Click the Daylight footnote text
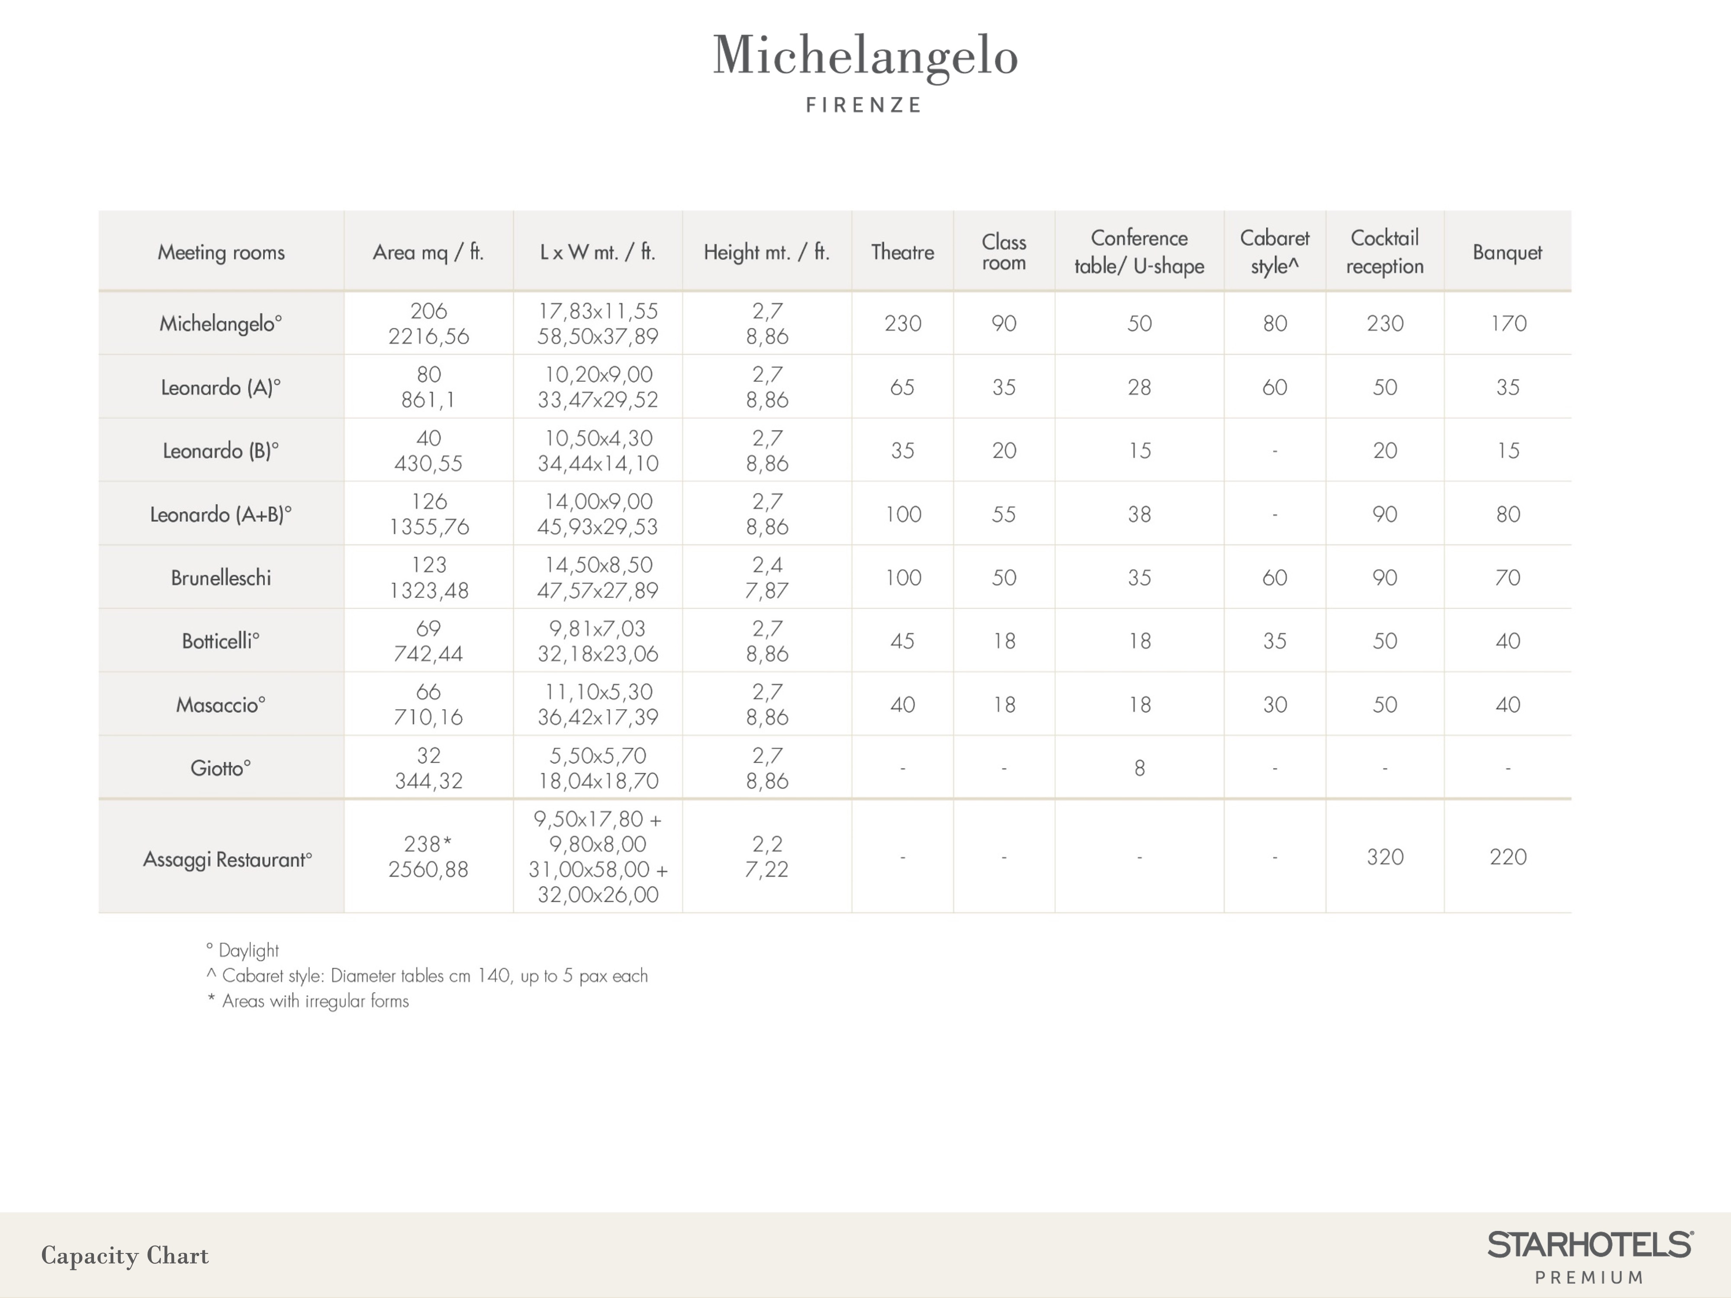Image resolution: width=1731 pixels, height=1298 pixels. 243,950
